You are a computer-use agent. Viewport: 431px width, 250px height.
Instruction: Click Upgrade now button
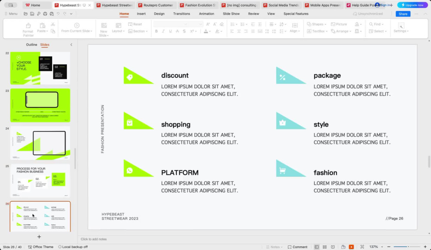[412, 5]
